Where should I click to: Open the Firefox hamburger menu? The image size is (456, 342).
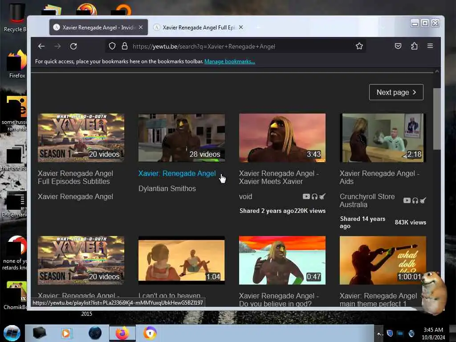(x=430, y=46)
